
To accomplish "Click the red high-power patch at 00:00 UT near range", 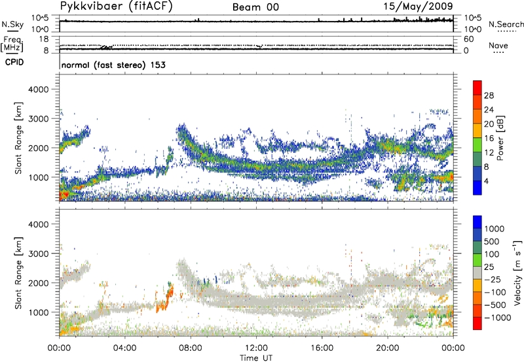I will 64,195.
